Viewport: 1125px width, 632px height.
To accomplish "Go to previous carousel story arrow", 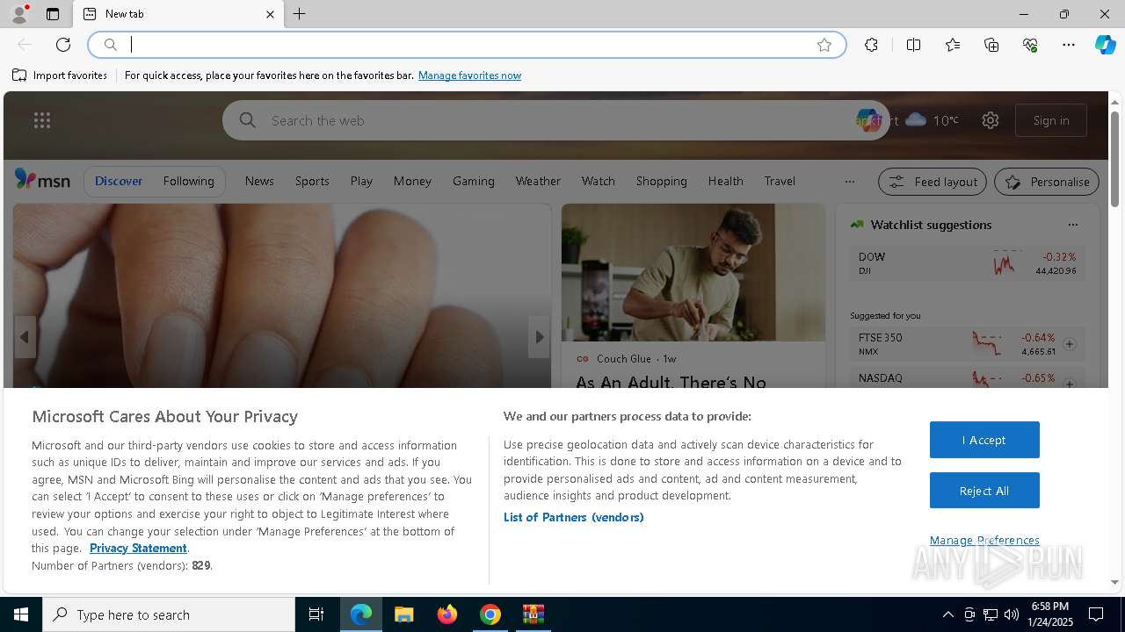I will pyautogui.click(x=25, y=337).
